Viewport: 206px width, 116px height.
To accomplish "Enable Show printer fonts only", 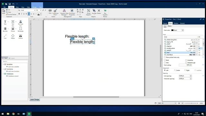I will coord(164,57).
